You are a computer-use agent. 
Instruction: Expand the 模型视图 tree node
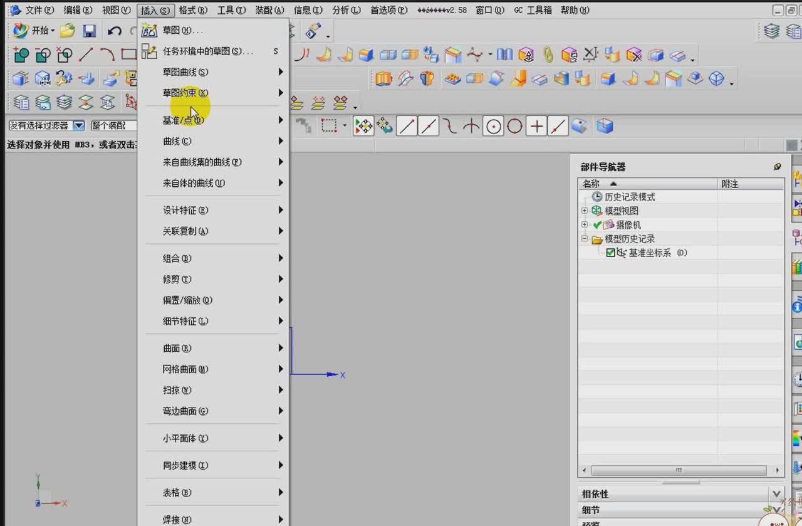pos(585,211)
